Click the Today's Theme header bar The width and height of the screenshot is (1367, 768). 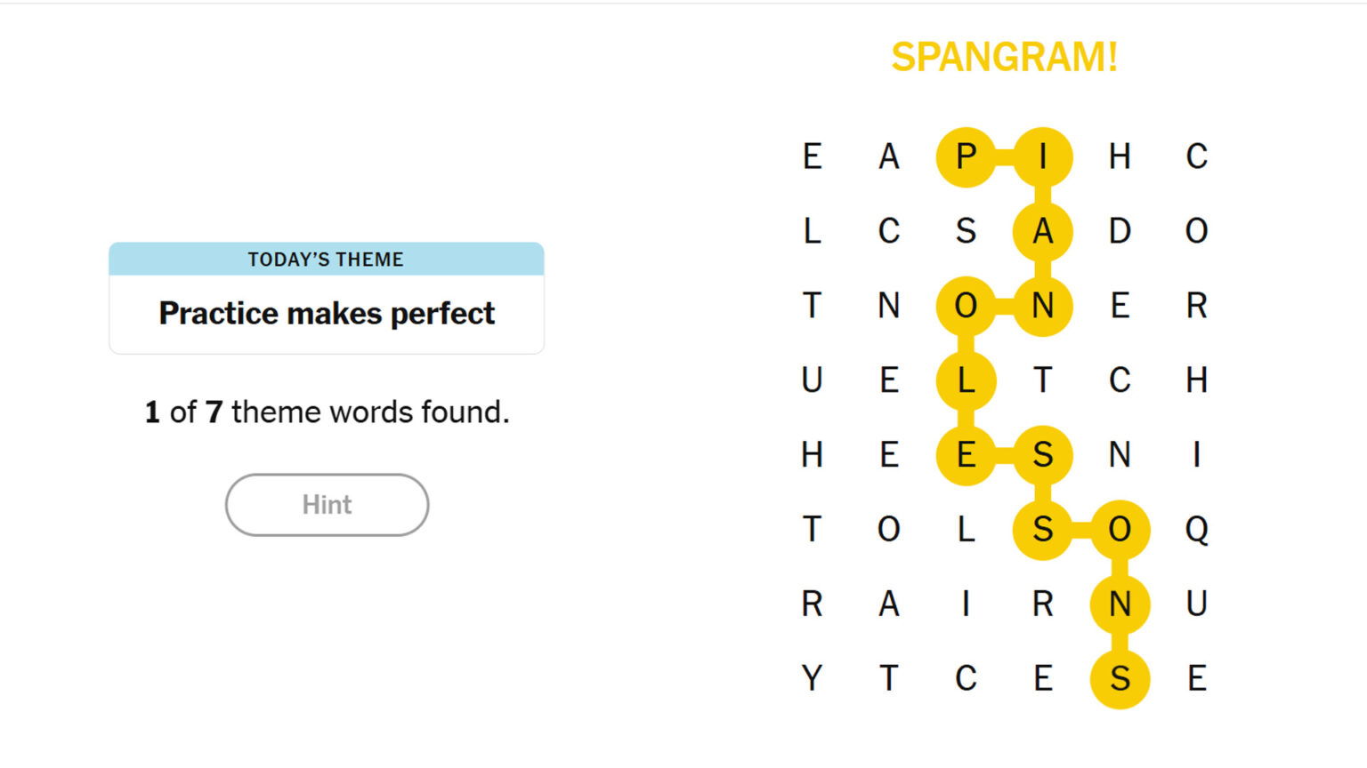click(326, 260)
